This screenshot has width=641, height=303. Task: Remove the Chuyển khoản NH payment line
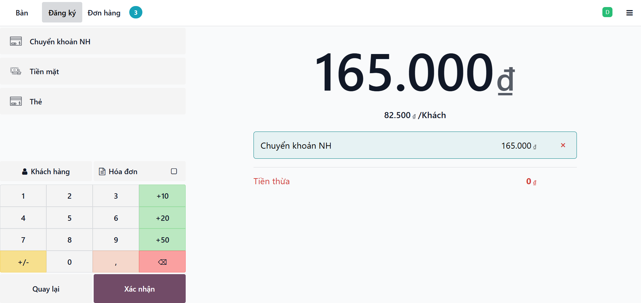coord(563,145)
